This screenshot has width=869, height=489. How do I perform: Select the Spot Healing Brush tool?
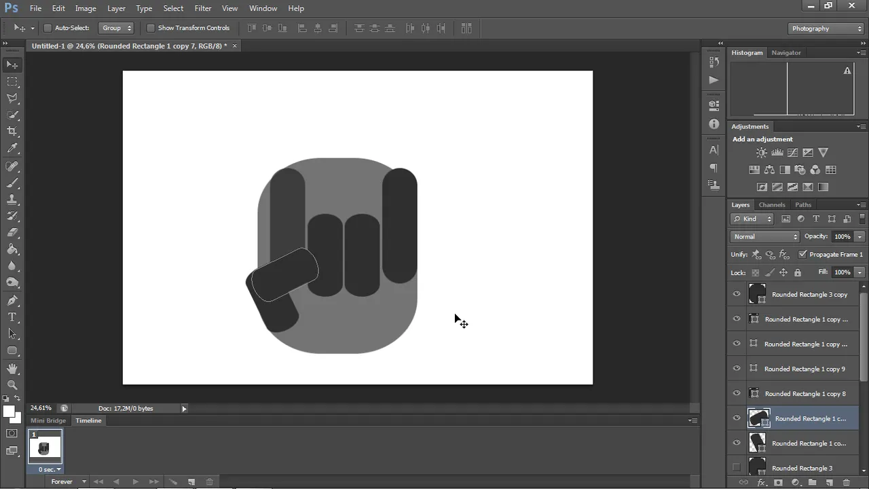coord(12,166)
